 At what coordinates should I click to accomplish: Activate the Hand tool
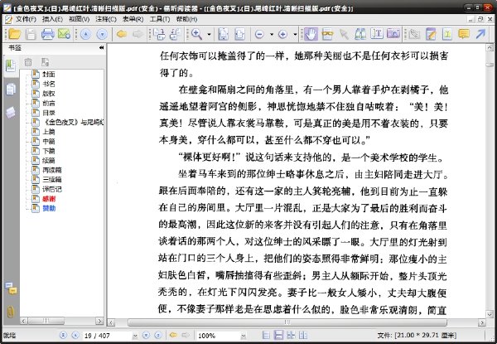click(311, 34)
